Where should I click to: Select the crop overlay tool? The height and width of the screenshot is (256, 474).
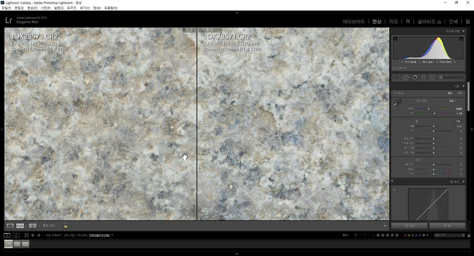(397, 78)
